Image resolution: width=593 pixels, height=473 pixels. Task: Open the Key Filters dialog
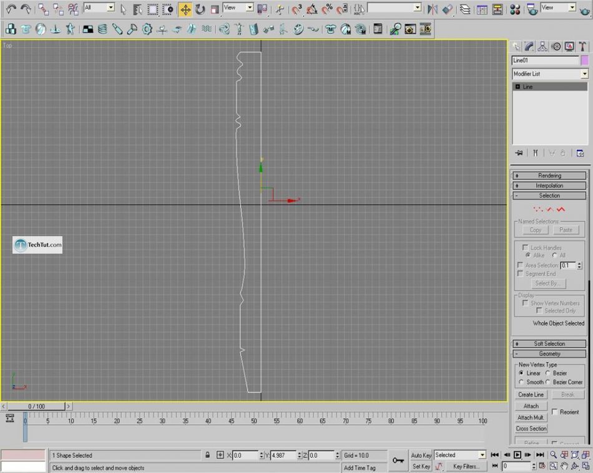(466, 467)
